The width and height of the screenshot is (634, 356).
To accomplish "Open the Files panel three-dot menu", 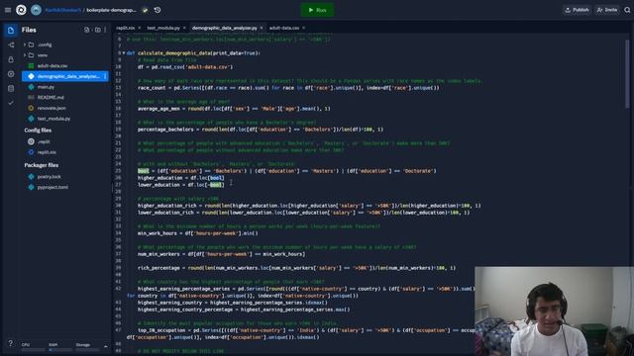I will [105, 30].
